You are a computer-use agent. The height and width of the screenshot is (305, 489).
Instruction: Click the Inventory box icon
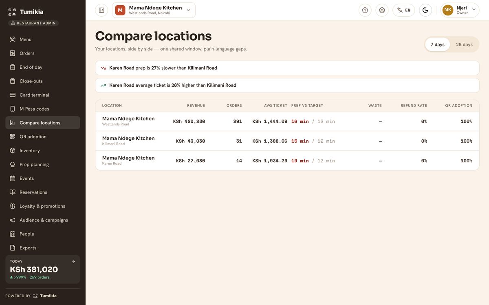click(12, 150)
